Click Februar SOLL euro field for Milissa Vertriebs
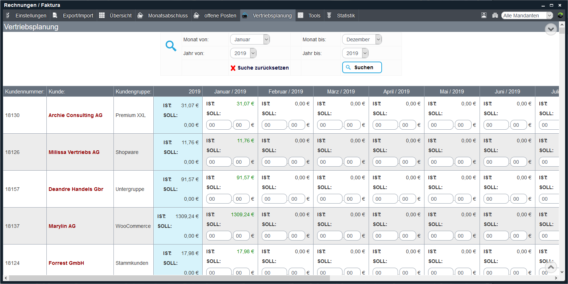 pyautogui.click(x=274, y=162)
